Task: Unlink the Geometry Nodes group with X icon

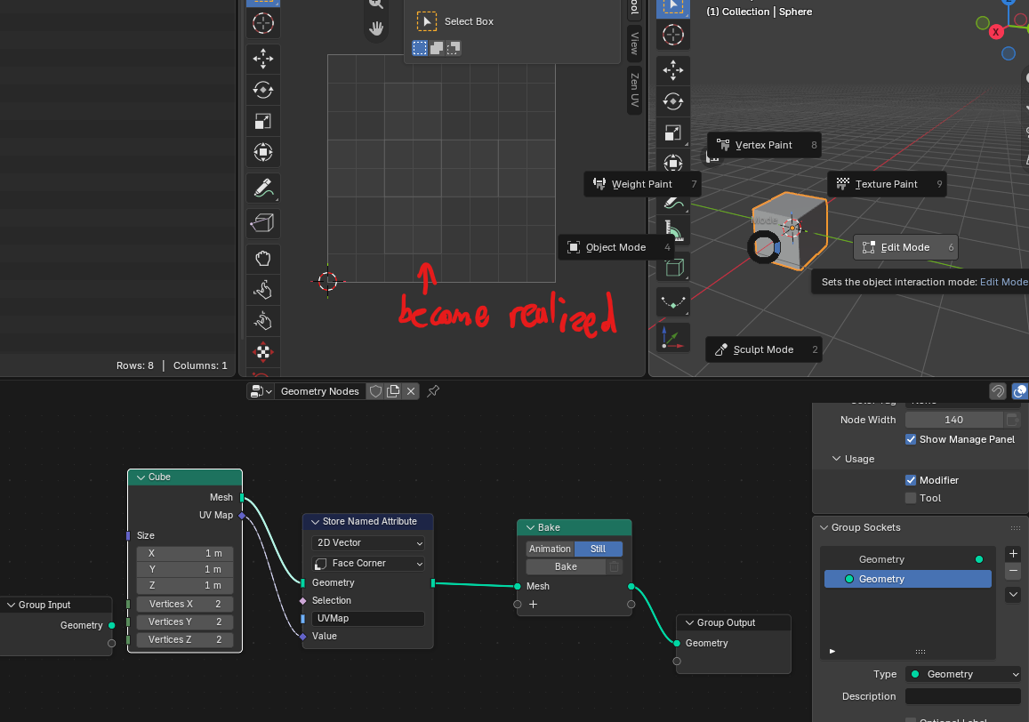Action: pos(411,391)
